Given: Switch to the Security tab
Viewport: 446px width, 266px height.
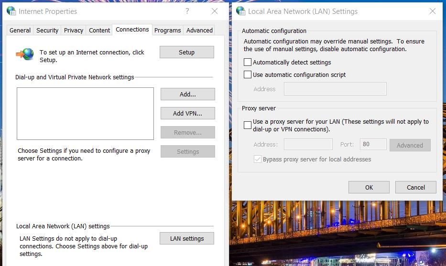Looking at the screenshot, I should [47, 31].
